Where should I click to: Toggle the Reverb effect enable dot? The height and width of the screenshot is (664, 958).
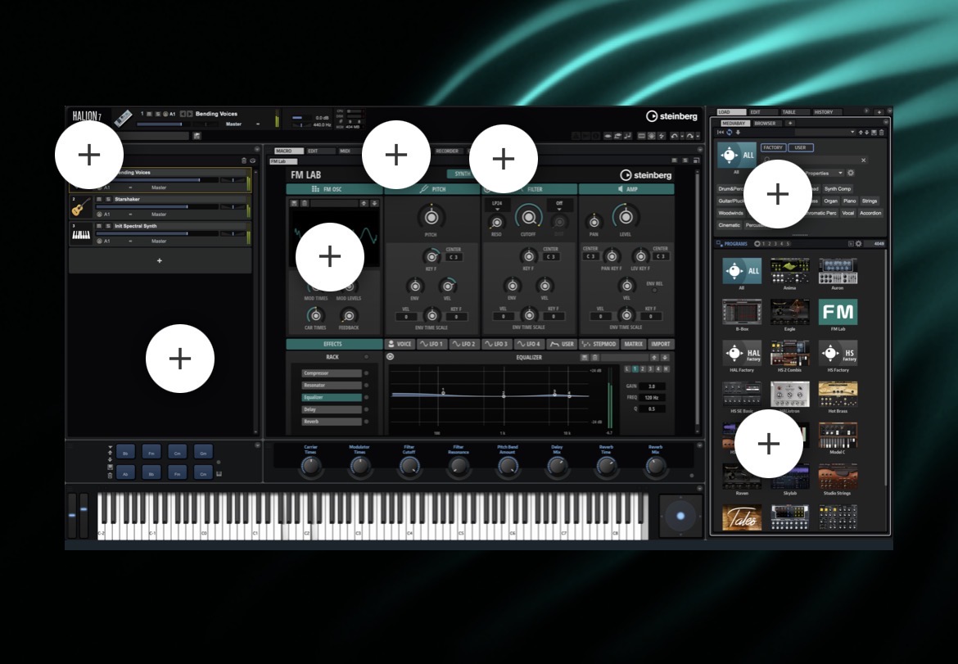pyautogui.click(x=367, y=422)
